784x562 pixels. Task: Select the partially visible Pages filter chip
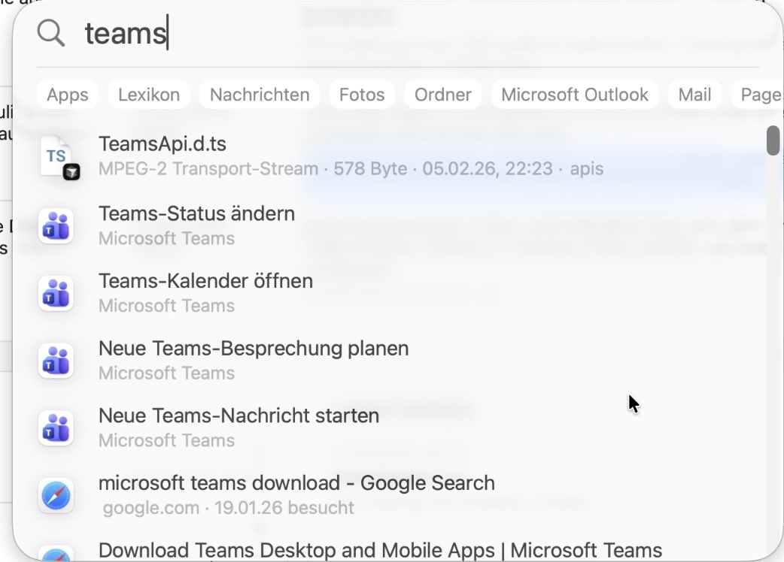coord(758,95)
